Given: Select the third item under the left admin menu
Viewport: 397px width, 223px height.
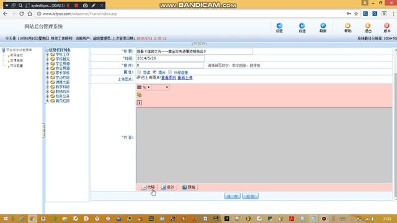Looking at the screenshot, I should tap(16, 66).
